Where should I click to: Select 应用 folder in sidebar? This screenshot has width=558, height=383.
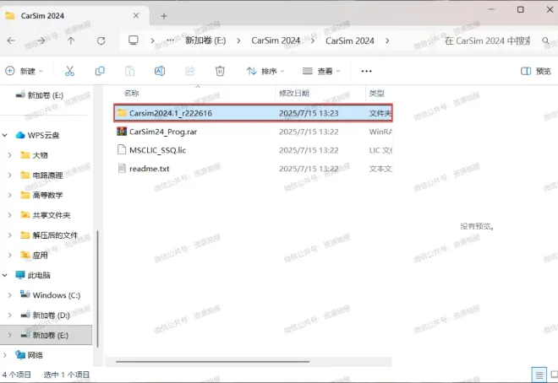tap(40, 255)
